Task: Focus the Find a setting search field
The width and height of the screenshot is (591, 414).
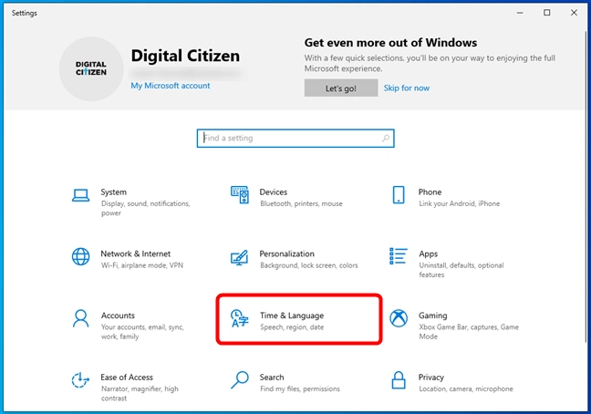Action: pos(295,139)
